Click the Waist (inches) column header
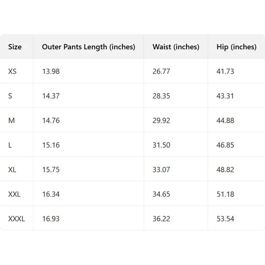 (x=176, y=47)
